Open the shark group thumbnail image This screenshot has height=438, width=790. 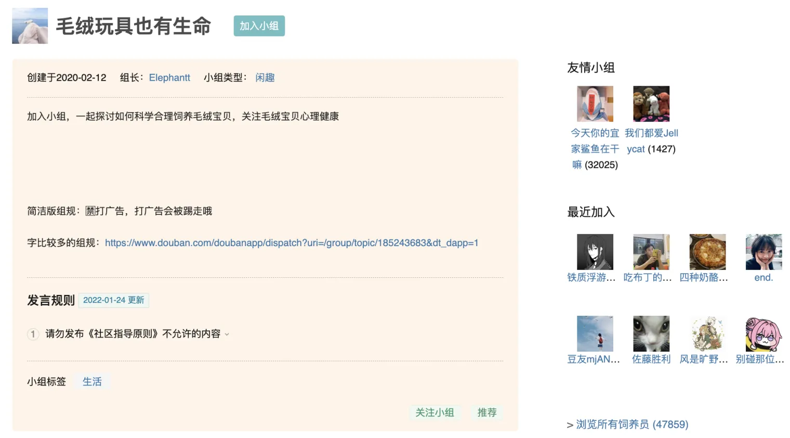pos(595,104)
